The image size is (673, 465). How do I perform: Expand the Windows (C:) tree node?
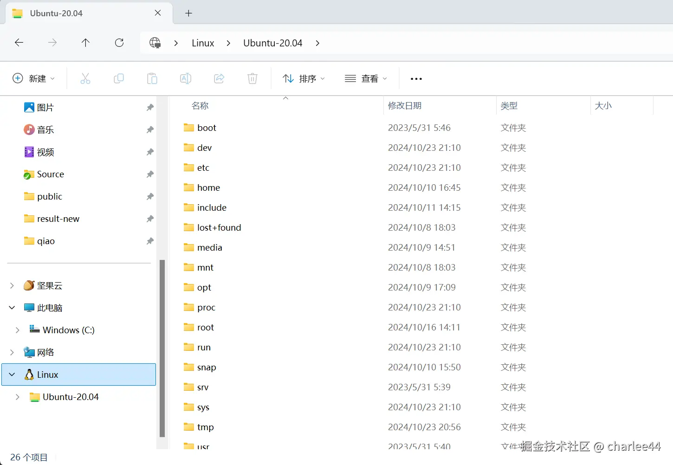click(x=17, y=330)
